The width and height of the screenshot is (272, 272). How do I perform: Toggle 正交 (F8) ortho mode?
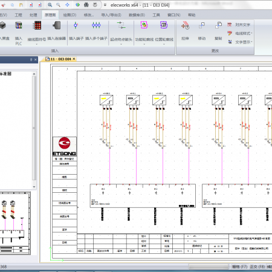tap(257, 267)
